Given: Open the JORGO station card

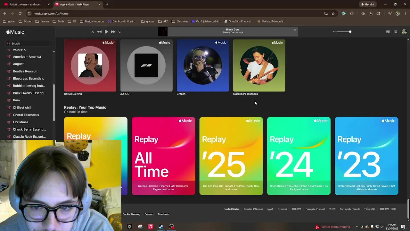Looking at the screenshot, I should (146, 65).
